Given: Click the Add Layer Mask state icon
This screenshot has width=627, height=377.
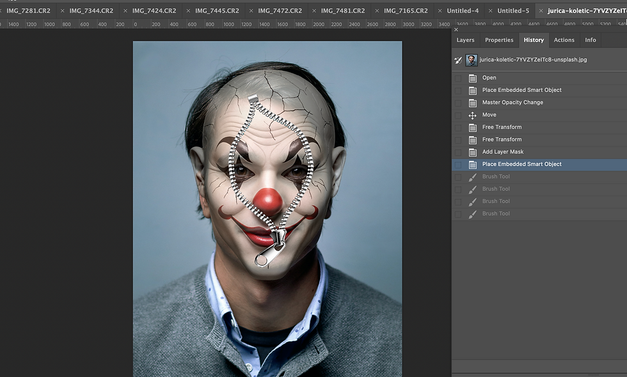Looking at the screenshot, I should 473,153.
